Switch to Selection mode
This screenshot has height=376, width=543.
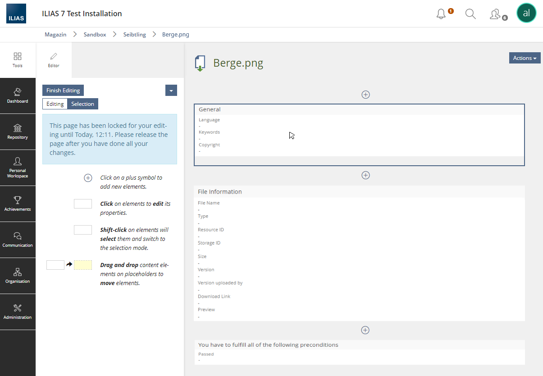[x=82, y=104]
